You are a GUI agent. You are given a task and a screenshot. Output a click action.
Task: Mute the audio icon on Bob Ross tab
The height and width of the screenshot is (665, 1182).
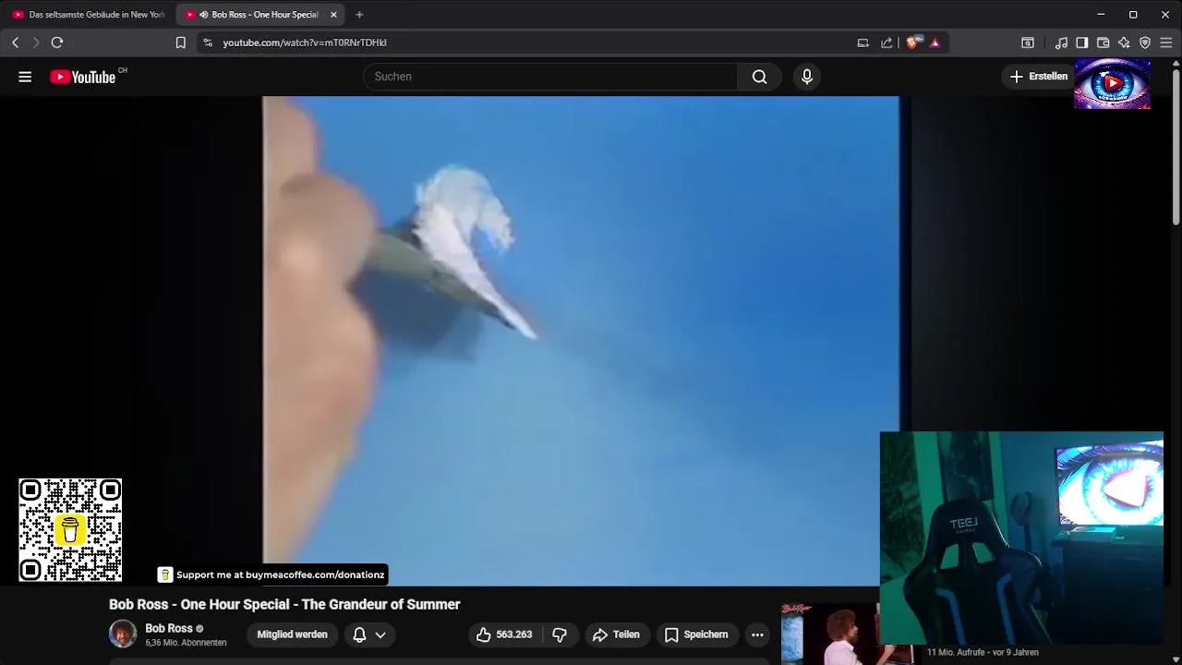point(203,15)
